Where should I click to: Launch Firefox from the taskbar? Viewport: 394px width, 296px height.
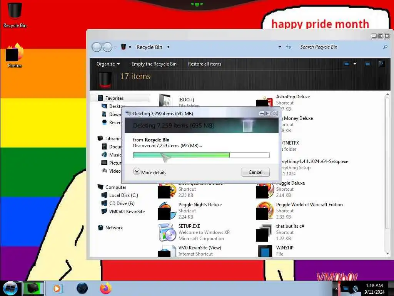106,288
